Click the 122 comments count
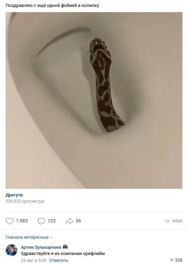Screen dimensions: 188x264 (52, 221)
